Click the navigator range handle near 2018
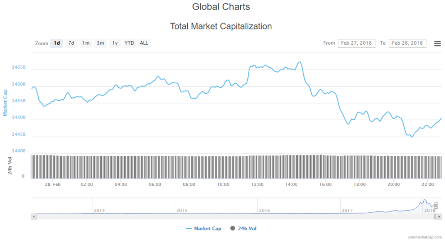The height and width of the screenshot is (240, 445). (x=436, y=206)
